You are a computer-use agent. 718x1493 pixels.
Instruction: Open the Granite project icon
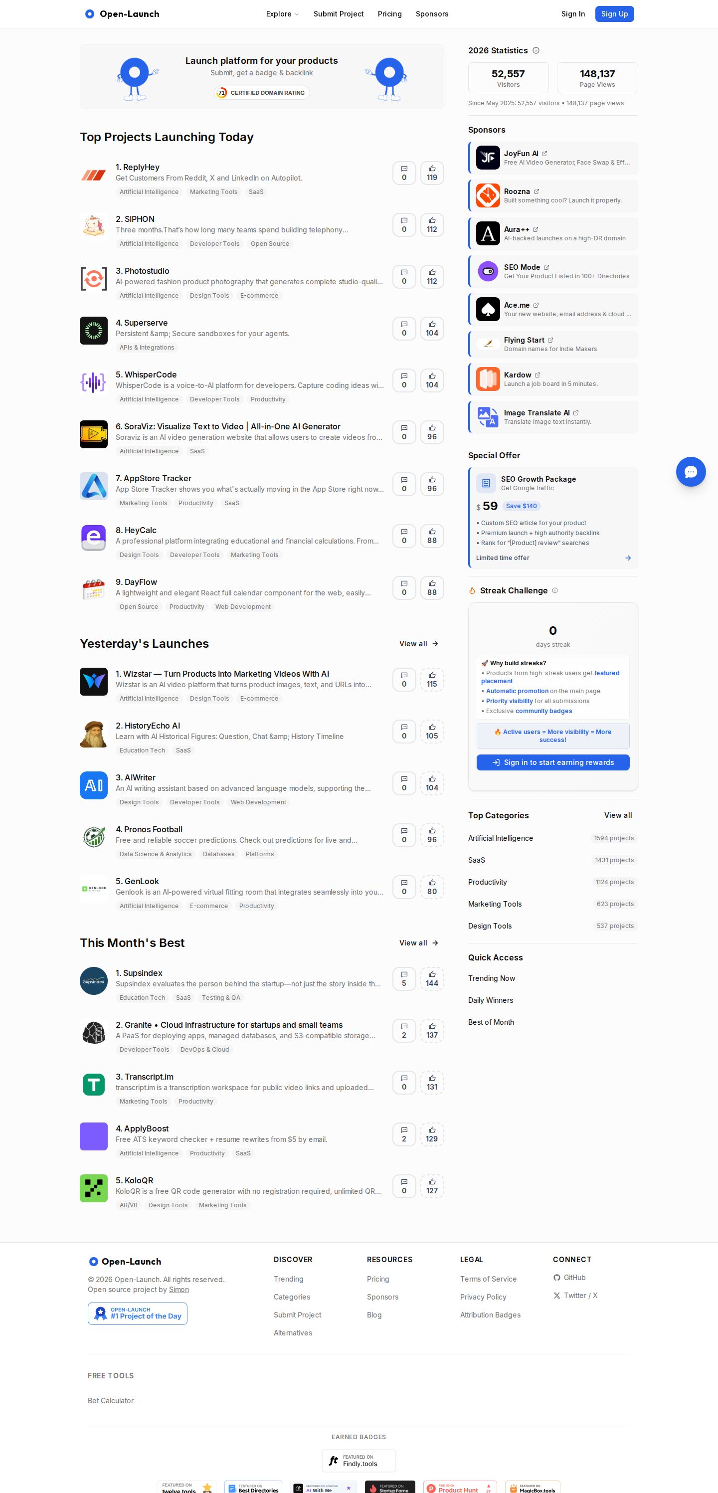tap(93, 1033)
